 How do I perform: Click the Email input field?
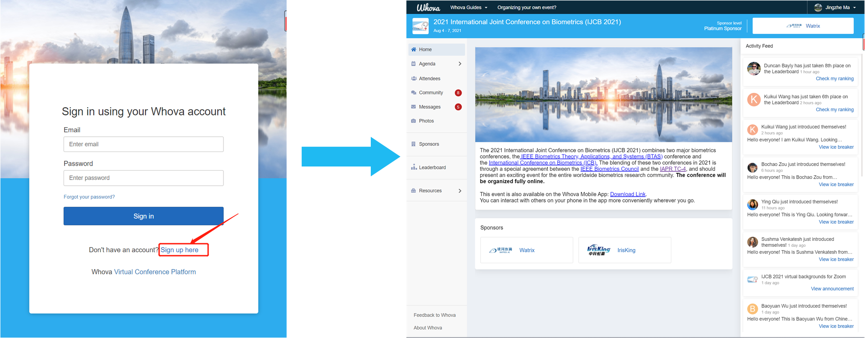pos(144,144)
